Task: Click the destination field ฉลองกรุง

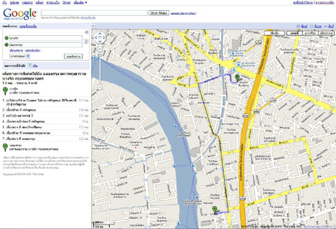Action: (46, 45)
